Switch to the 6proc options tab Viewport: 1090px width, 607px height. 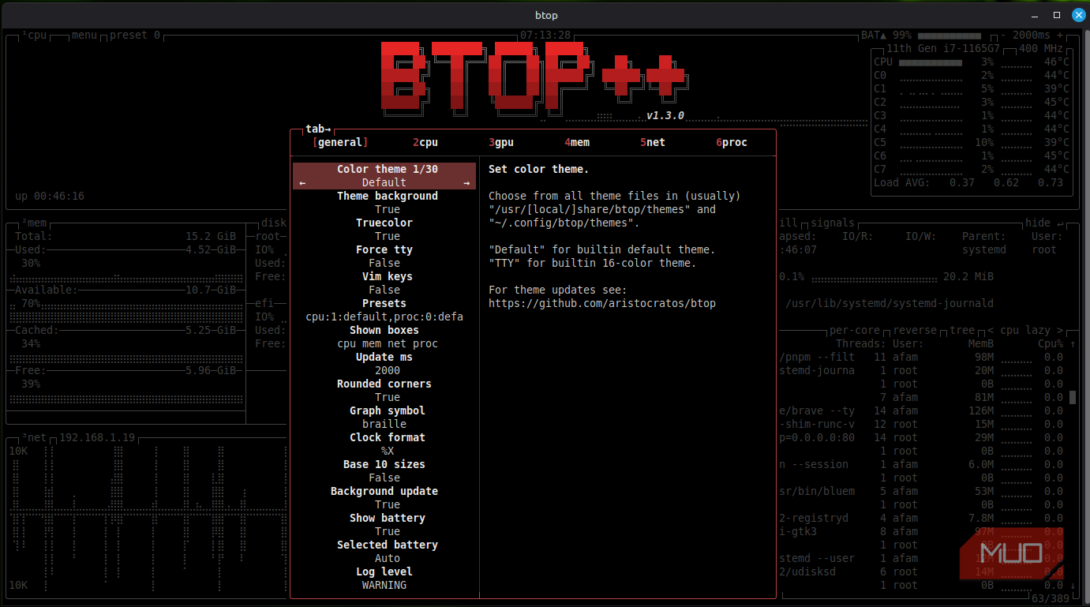pos(732,143)
